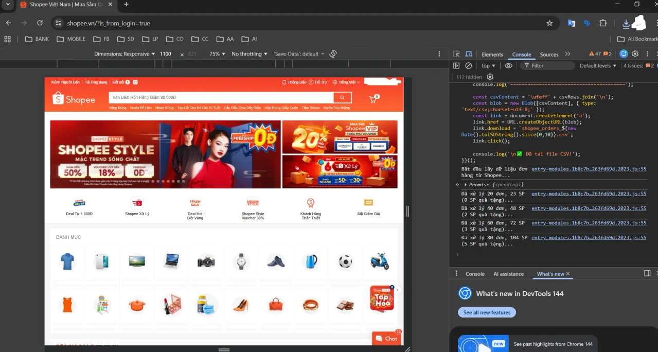Click See all new features button
Image resolution: width=658 pixels, height=352 pixels.
487,312
